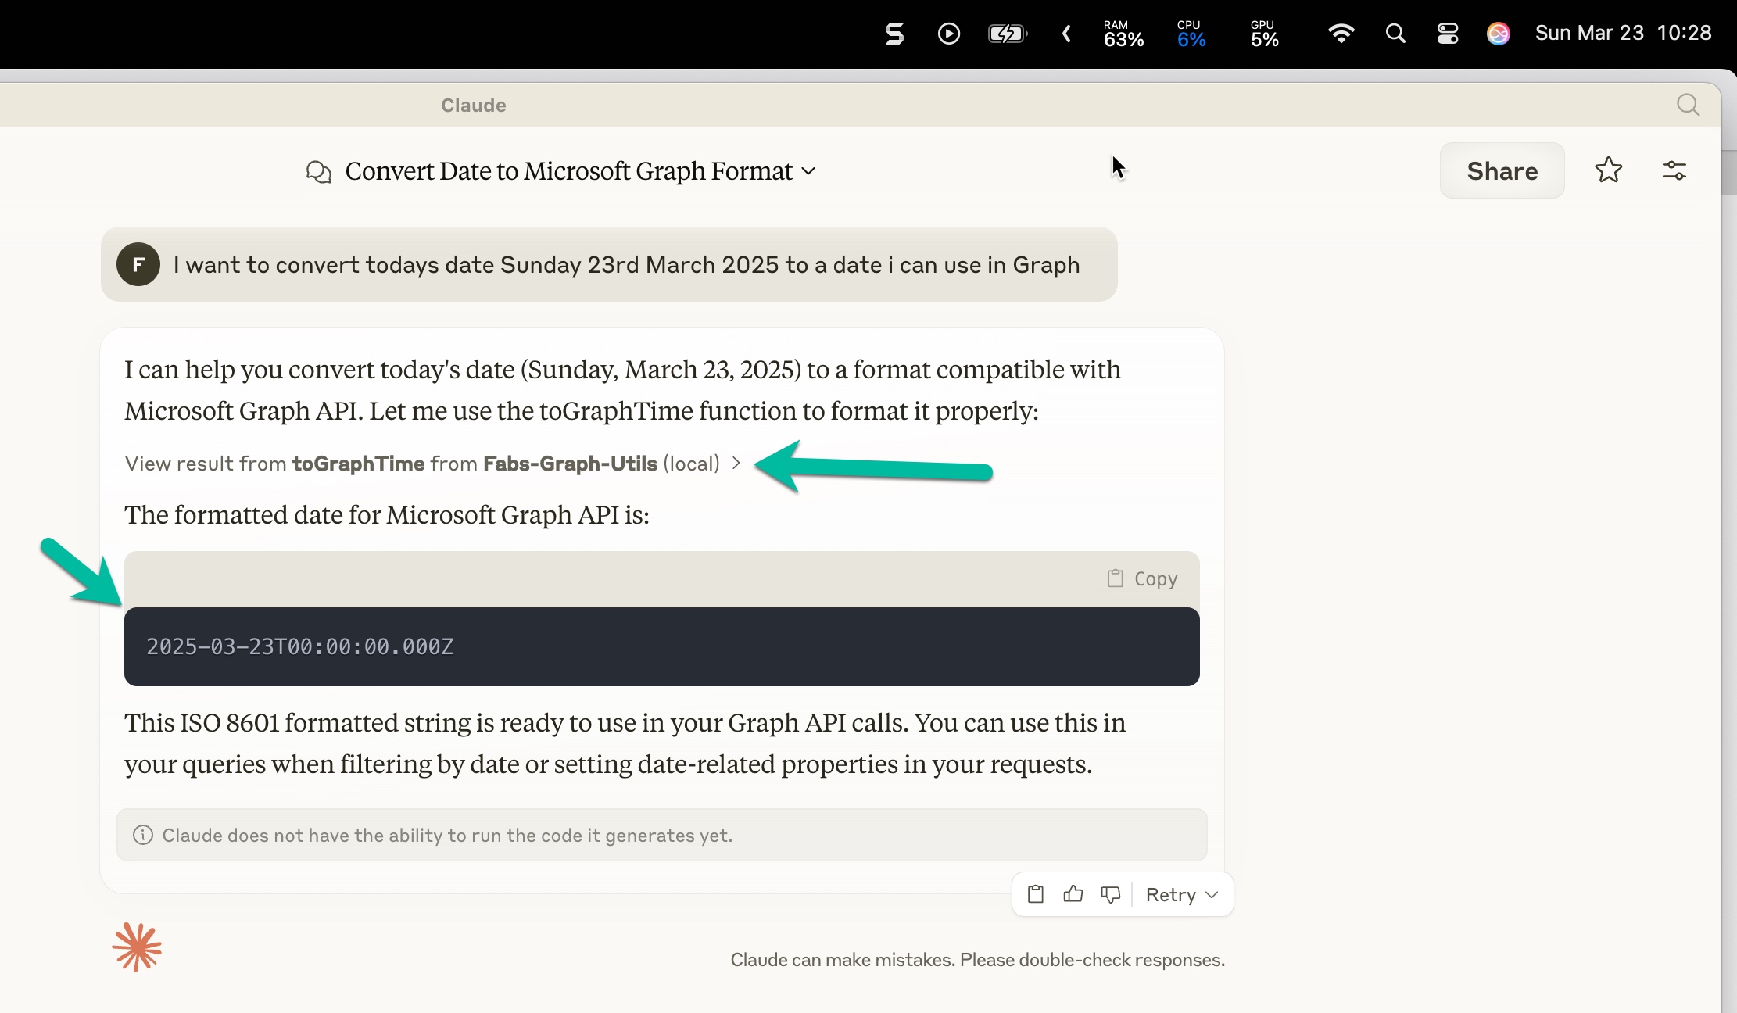Click the chat bubble icon beside title
Image resolution: width=1737 pixels, height=1013 pixels.
click(318, 171)
